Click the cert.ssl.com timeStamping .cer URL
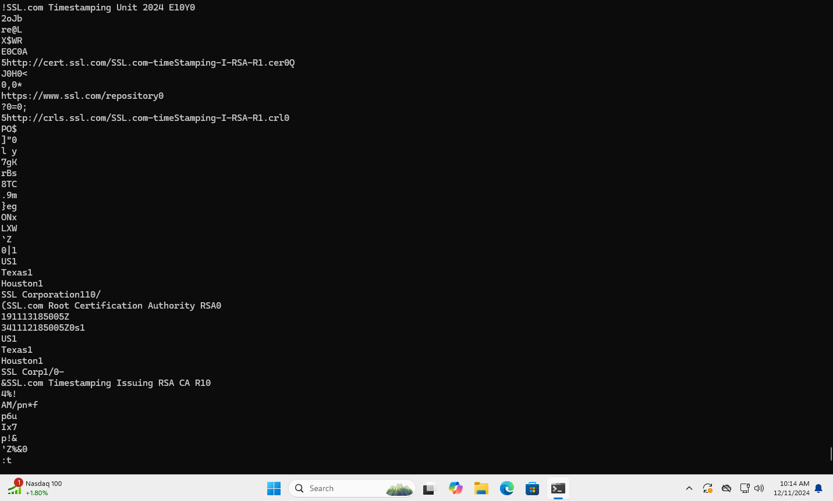The height and width of the screenshot is (501, 833). point(148,63)
